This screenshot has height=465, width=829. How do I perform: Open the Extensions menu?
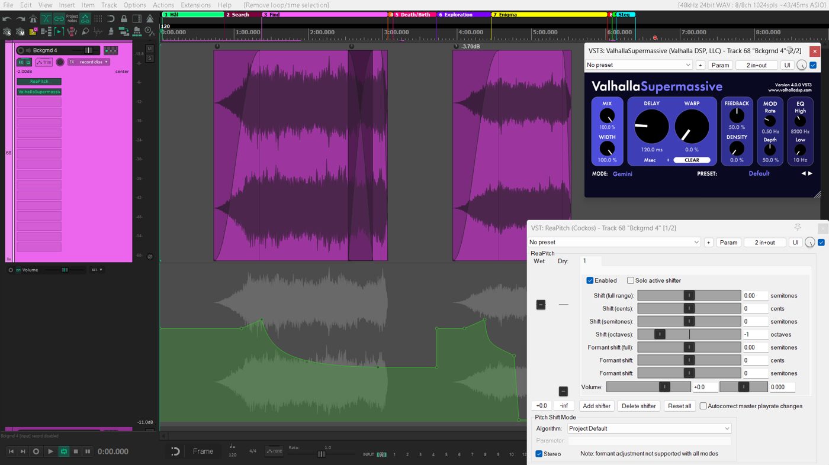[195, 5]
